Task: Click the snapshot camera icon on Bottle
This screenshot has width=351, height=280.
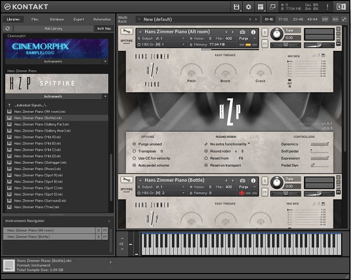Action: coord(242,180)
